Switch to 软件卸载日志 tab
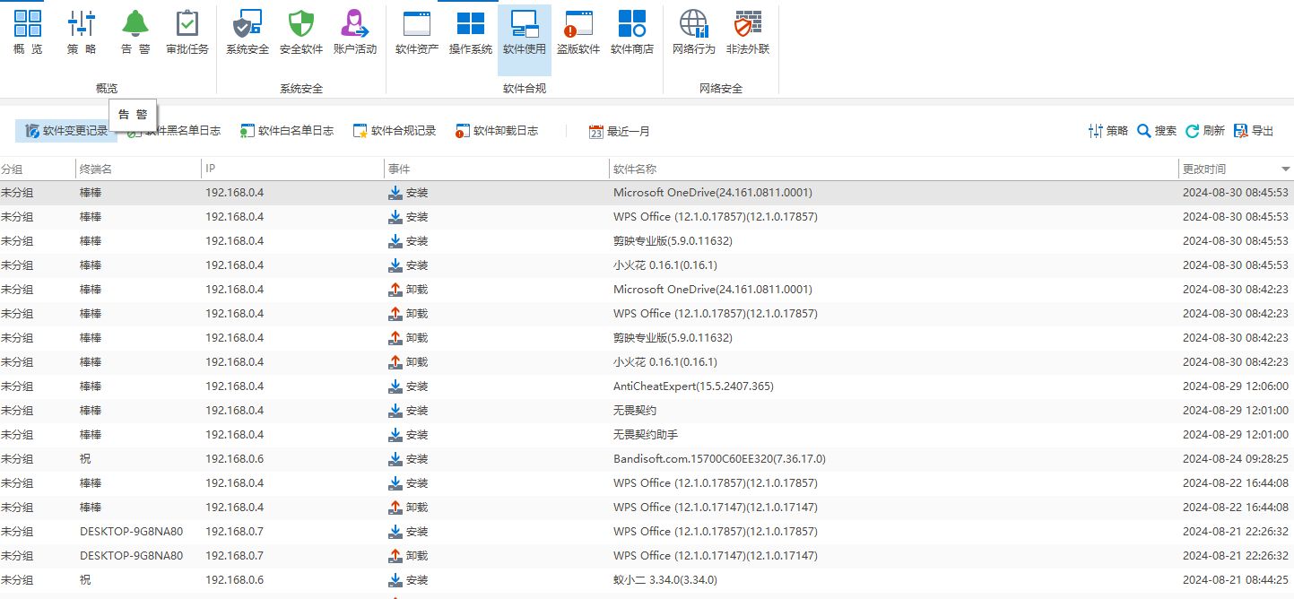Screen dimensions: 1294x599 tap(497, 131)
